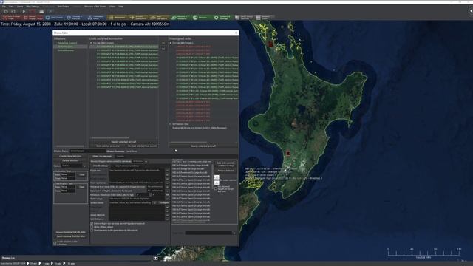The width and height of the screenshot is (473, 266).
Task: Open the View menu
Action: (11, 7)
